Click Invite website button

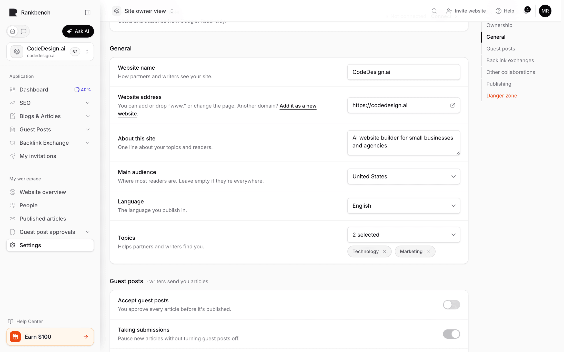tap(466, 11)
